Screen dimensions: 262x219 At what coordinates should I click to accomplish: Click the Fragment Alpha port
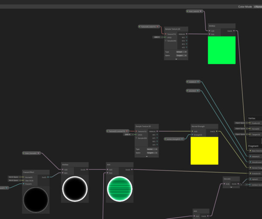point(250,179)
